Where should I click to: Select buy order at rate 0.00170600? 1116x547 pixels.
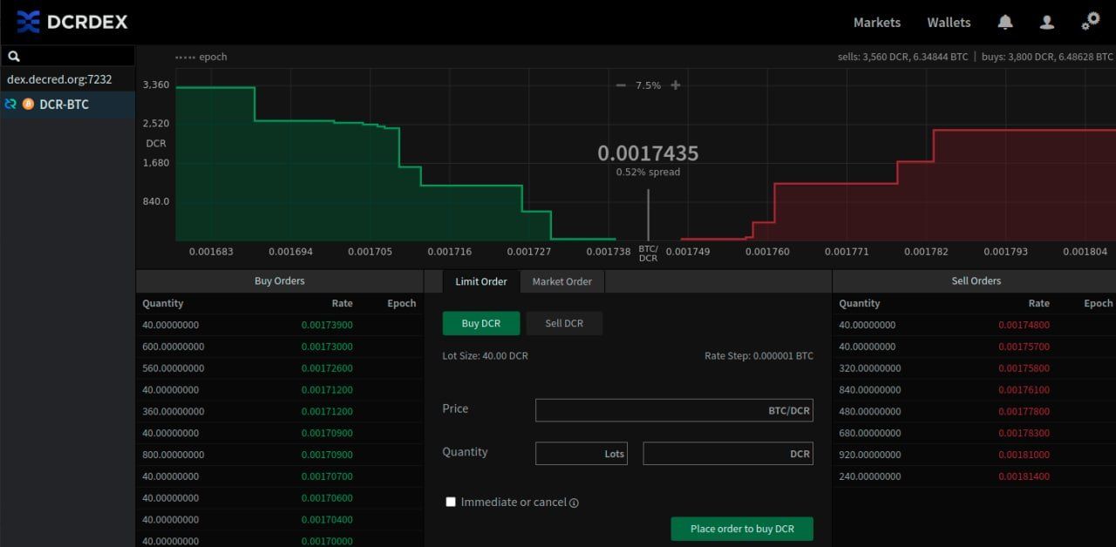279,498
